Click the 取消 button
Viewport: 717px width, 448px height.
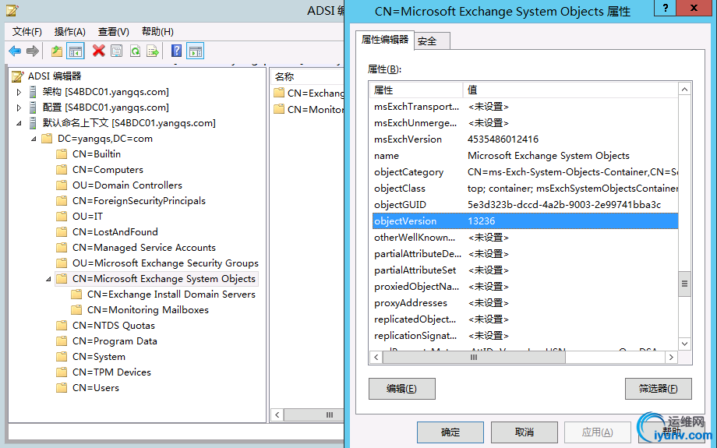(x=525, y=432)
